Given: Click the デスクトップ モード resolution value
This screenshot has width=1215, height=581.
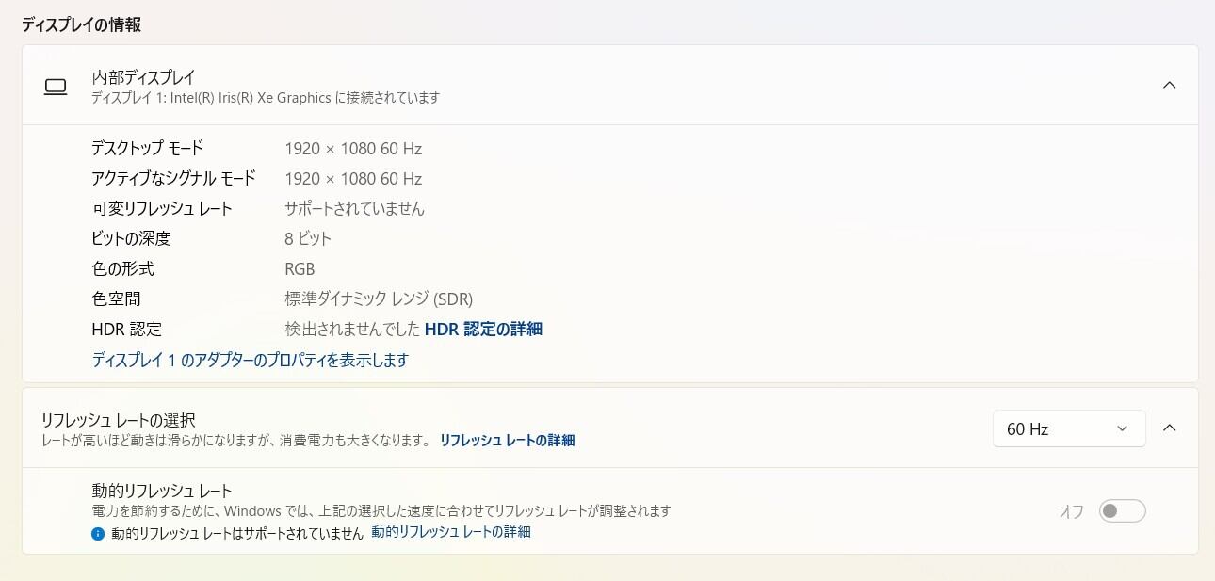Looking at the screenshot, I should coord(353,148).
